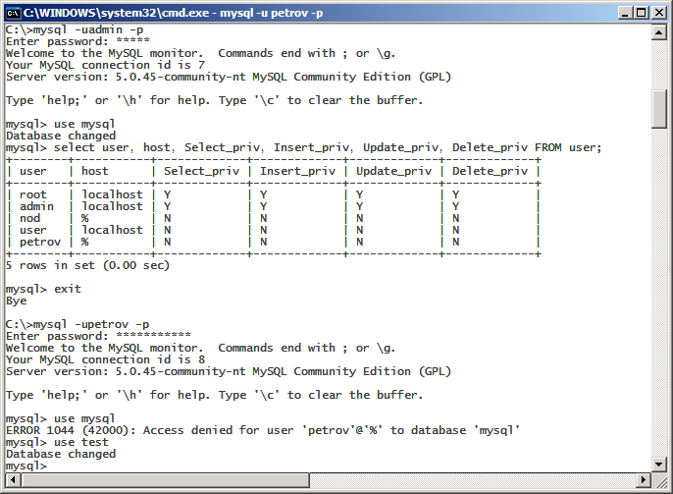The image size is (673, 494).
Task: Click the 'petrov' user cell in table
Action: (x=40, y=242)
